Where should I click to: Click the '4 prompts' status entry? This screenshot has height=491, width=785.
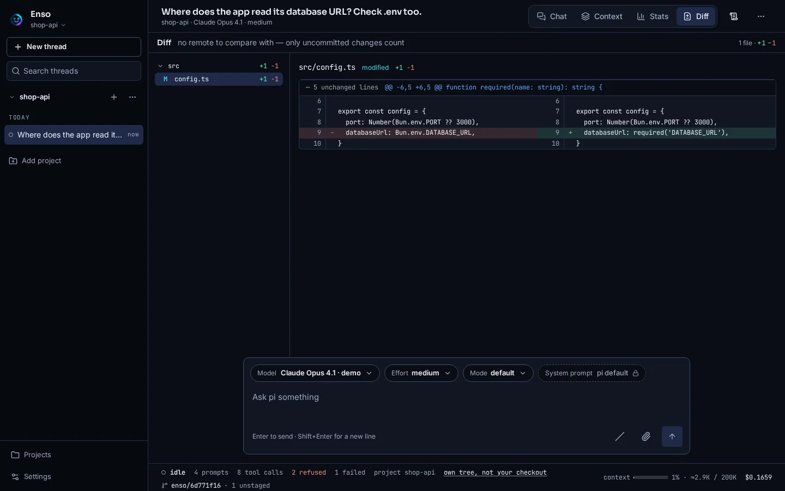[211, 472]
